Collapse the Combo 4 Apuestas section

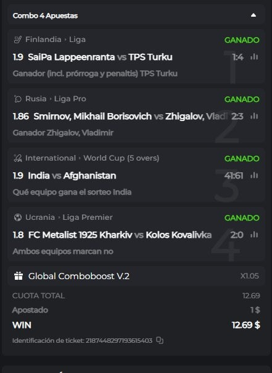[253, 15]
